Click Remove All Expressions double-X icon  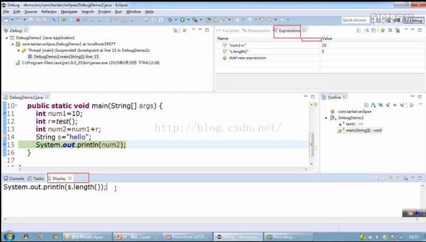pos(397,30)
